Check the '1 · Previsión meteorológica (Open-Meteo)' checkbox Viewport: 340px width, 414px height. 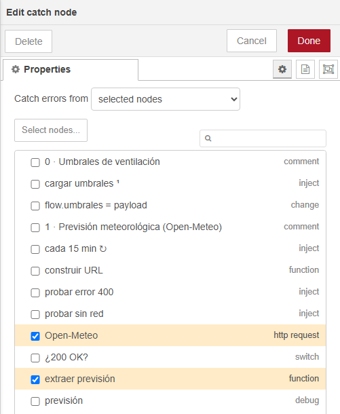[x=35, y=227]
